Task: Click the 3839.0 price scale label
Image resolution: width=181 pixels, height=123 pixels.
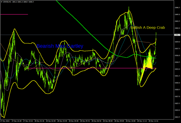Action: point(177,42)
